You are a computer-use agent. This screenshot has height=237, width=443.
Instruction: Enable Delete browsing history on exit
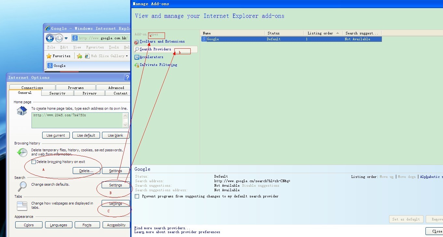coord(33,162)
